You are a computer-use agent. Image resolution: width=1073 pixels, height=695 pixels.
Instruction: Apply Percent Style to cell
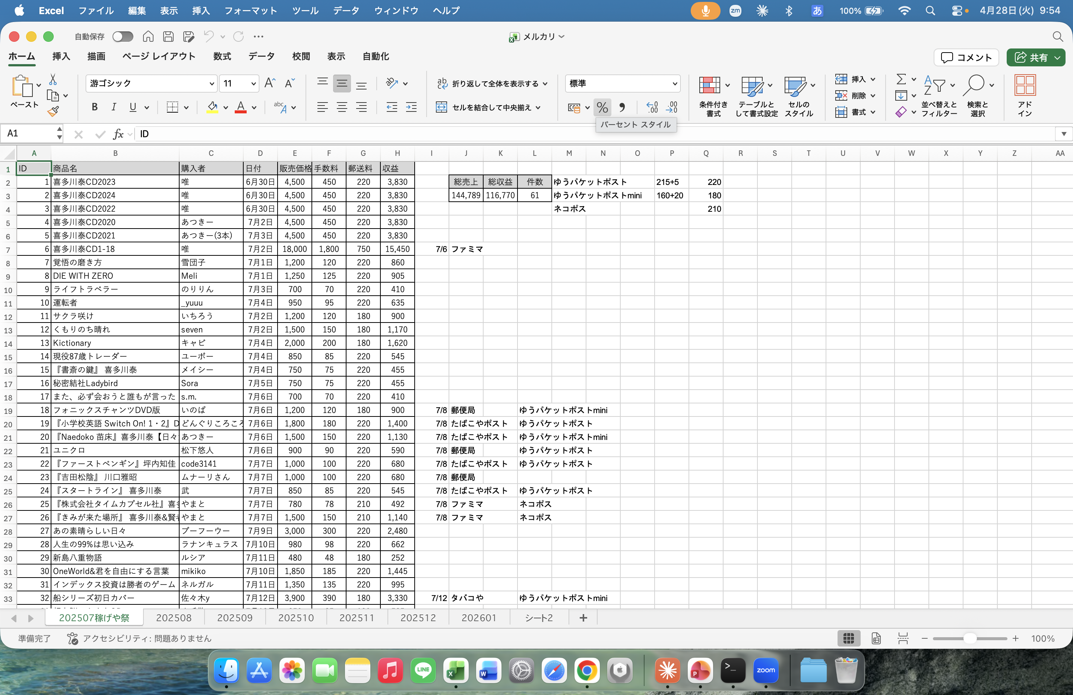coord(602,107)
